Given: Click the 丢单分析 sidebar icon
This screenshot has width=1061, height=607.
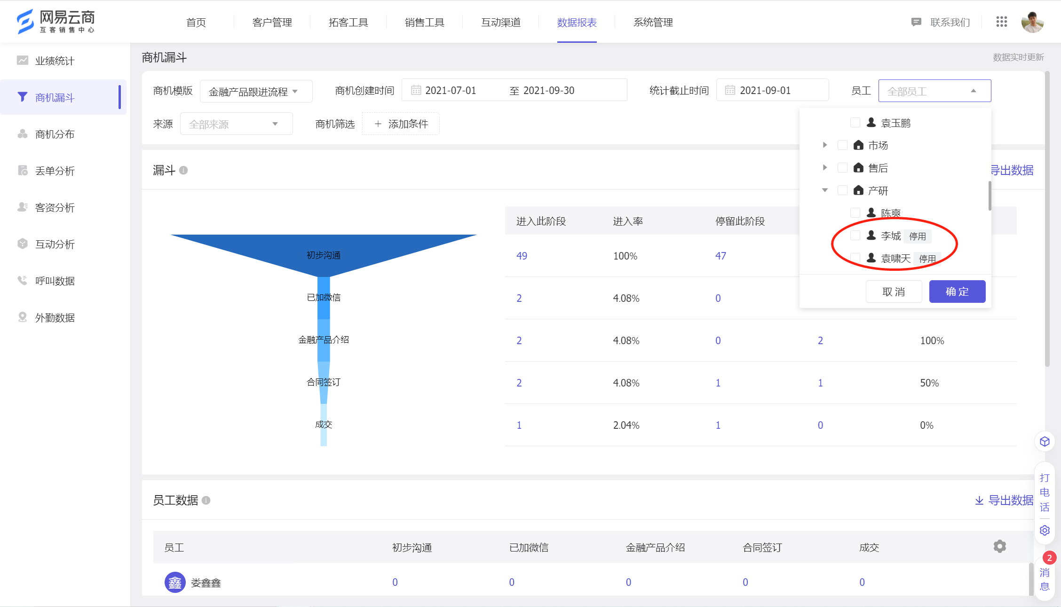Looking at the screenshot, I should pyautogui.click(x=23, y=170).
